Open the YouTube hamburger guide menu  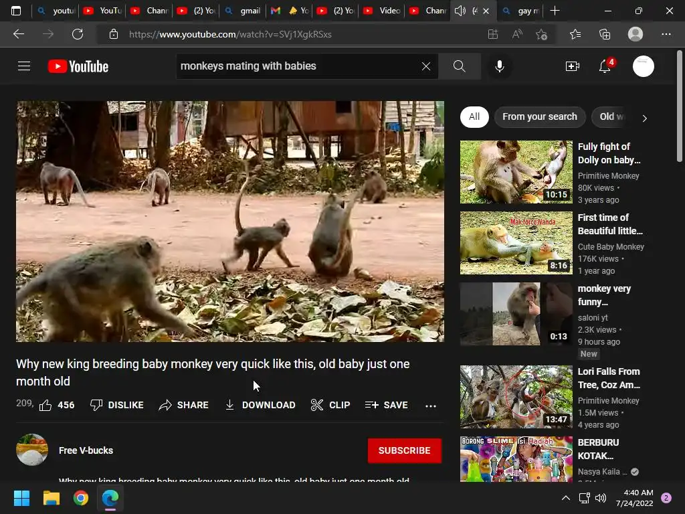click(x=24, y=66)
